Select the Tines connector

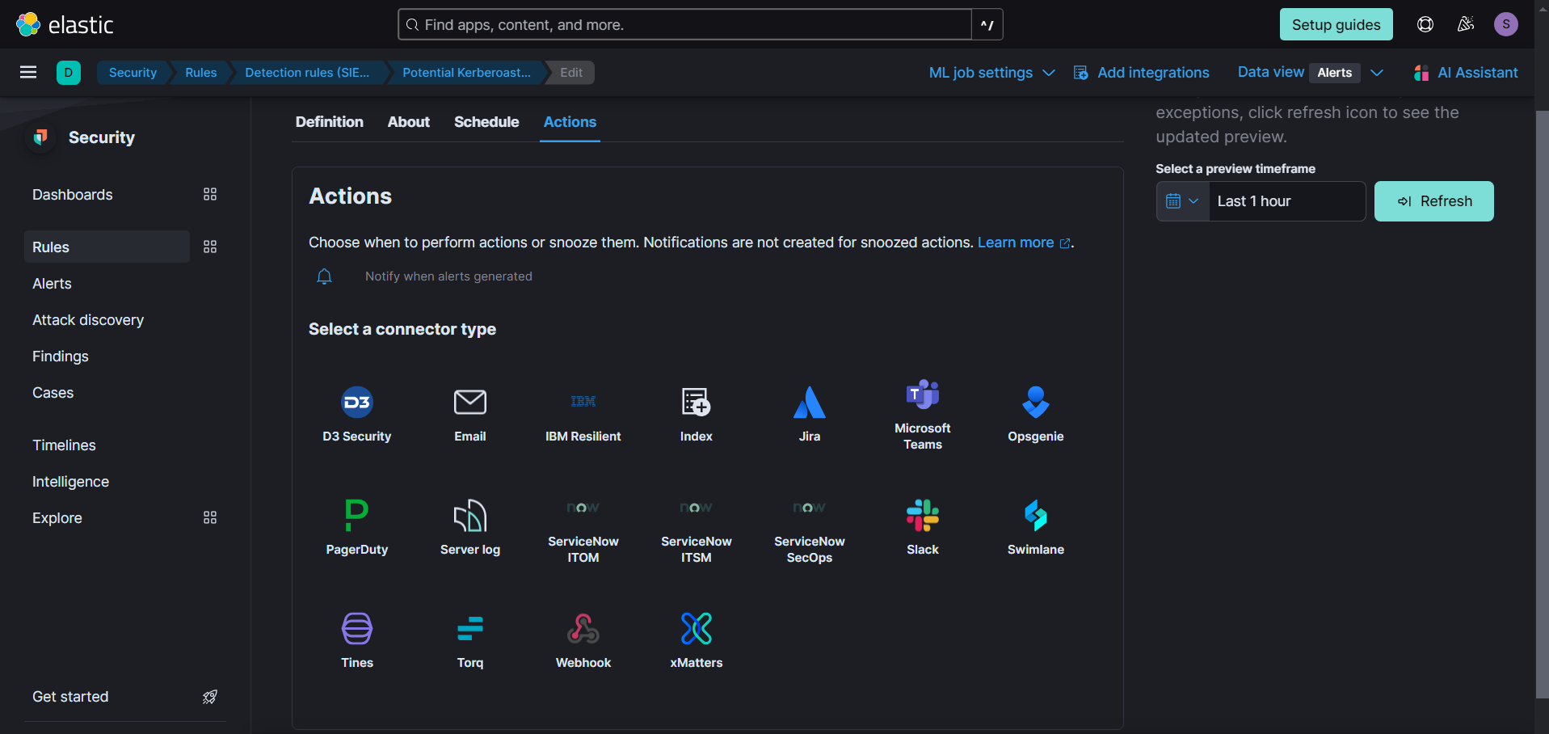click(x=357, y=640)
